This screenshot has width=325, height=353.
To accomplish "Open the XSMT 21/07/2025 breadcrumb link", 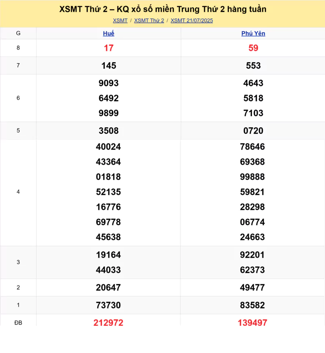I will pos(192,20).
